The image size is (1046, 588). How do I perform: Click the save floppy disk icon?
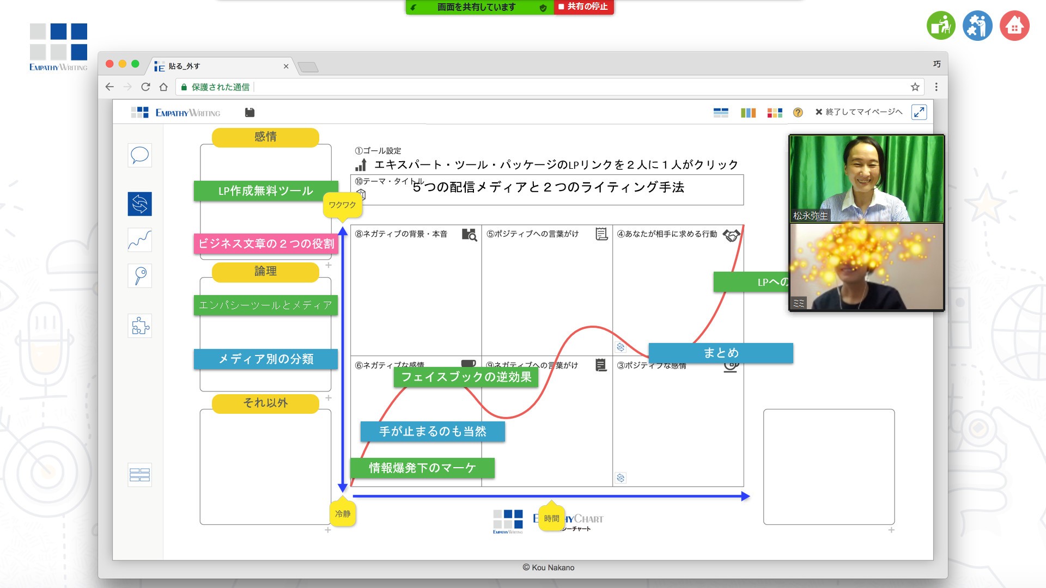250,113
